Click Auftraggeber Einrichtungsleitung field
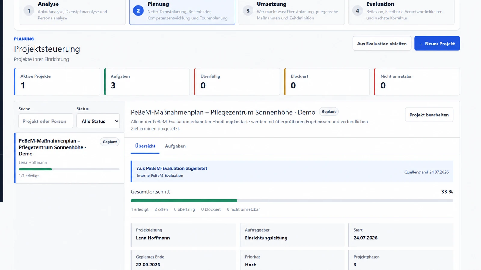481x270 pixels. [x=292, y=235]
